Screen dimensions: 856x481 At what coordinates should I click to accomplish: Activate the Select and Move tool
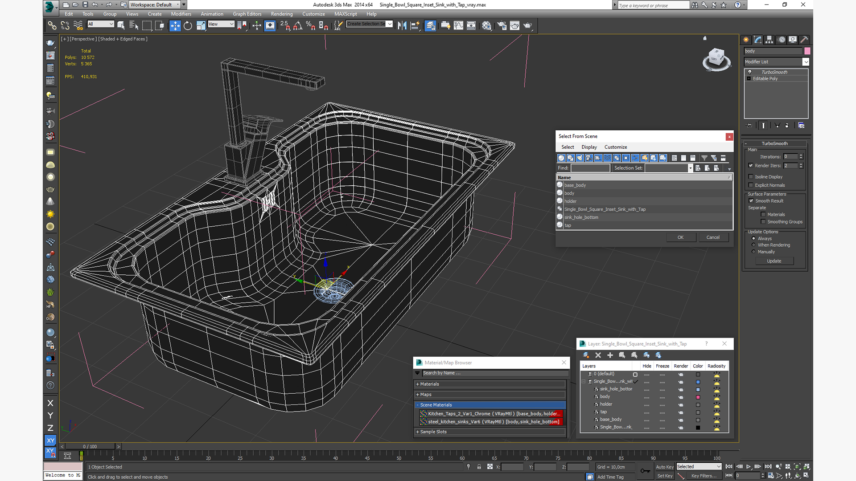click(175, 25)
